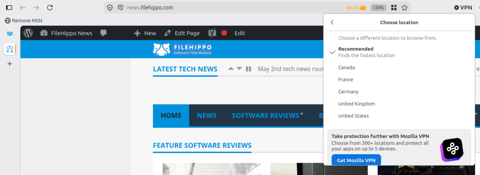Choose Edit Page in the admin bar
This screenshot has width=480, height=175.
coord(182,33)
